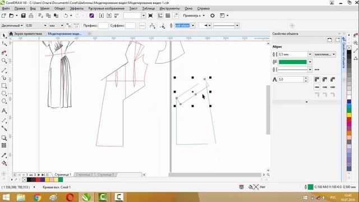This screenshot has height=202, width=359.
Task: Expand more outline options arrow
Action: point(307,102)
